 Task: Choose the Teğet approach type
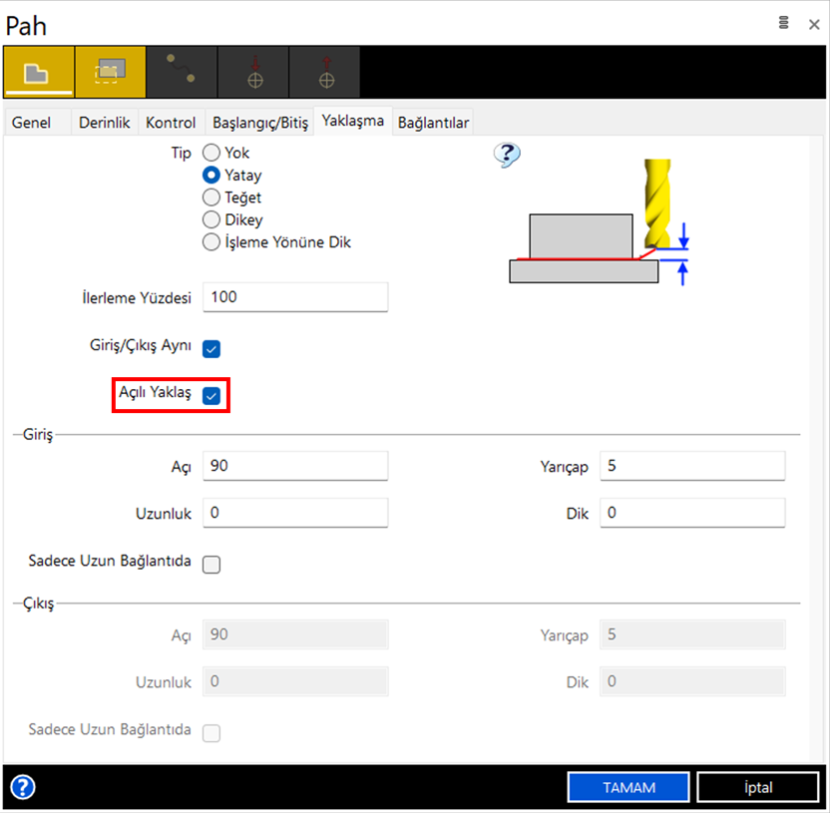(211, 197)
